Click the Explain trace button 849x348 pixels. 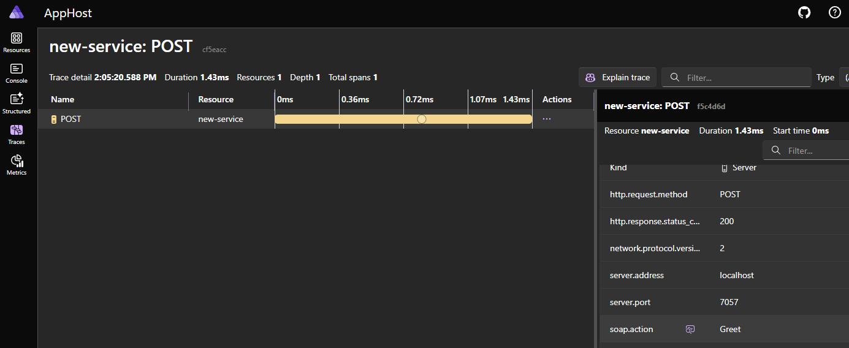[x=618, y=78]
